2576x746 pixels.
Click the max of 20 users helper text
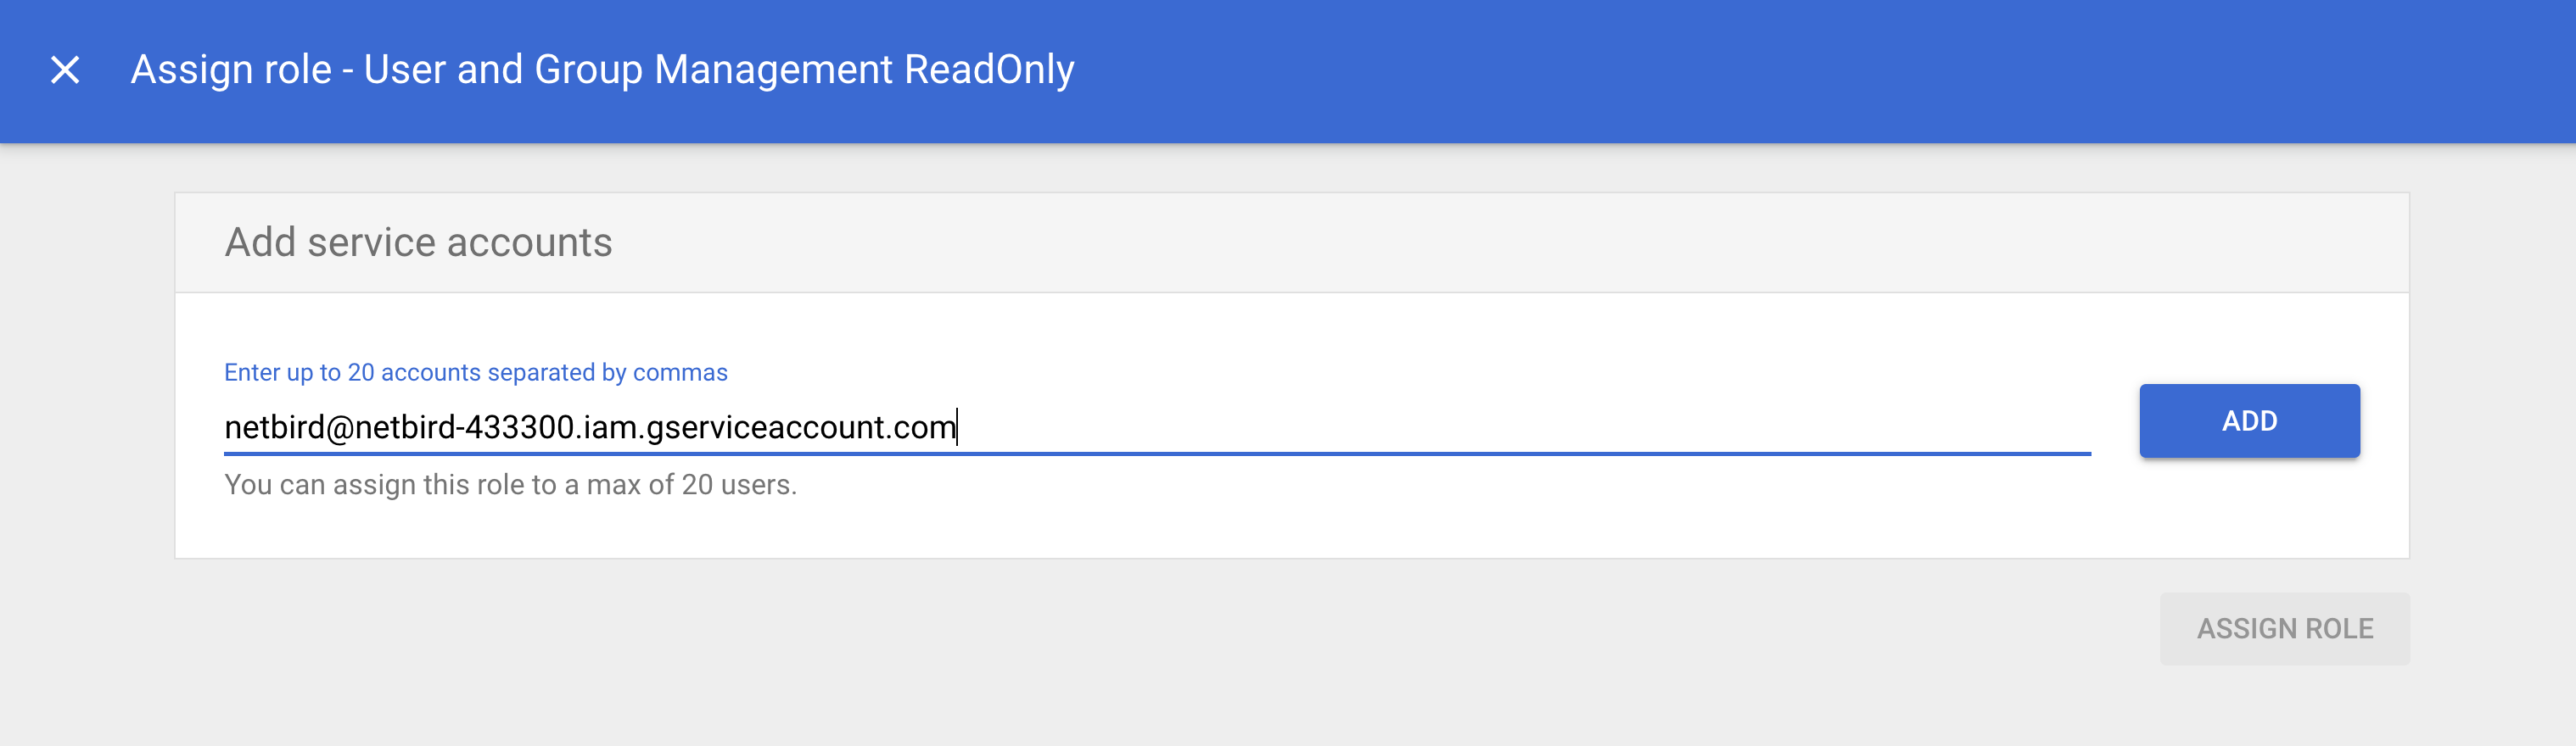coord(510,484)
